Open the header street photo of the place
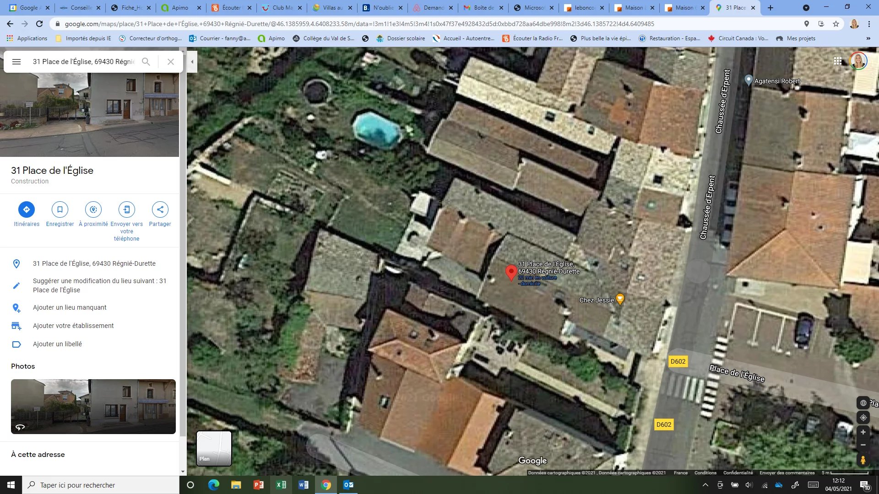879x494 pixels. coord(89,115)
